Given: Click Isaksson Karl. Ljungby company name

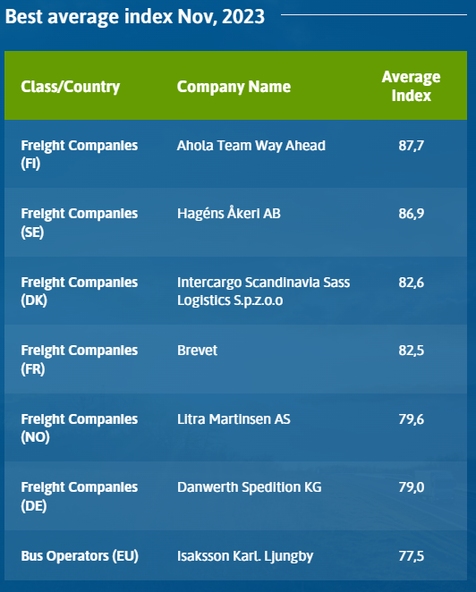Looking at the screenshot, I should [x=245, y=556].
